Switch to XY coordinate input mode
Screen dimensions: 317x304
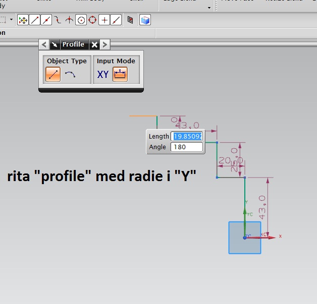pyautogui.click(x=103, y=74)
